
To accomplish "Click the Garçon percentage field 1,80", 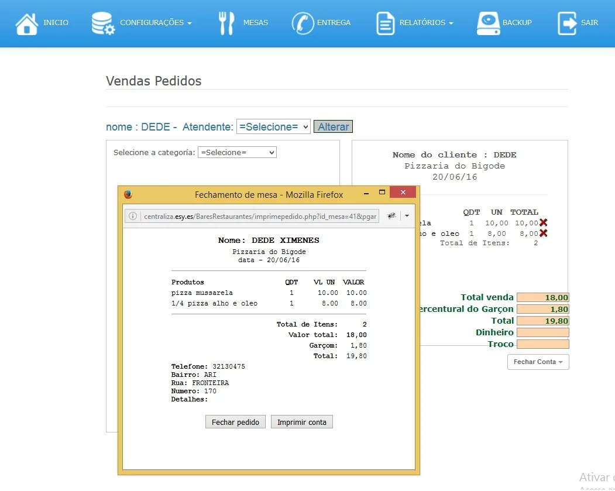I will (543, 309).
